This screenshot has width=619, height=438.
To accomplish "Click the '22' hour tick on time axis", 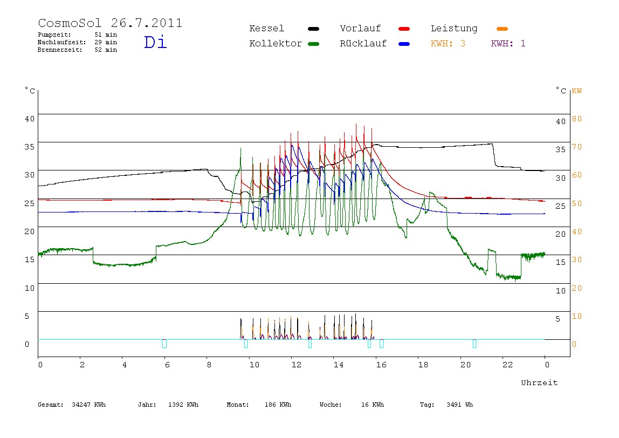I will (x=508, y=365).
